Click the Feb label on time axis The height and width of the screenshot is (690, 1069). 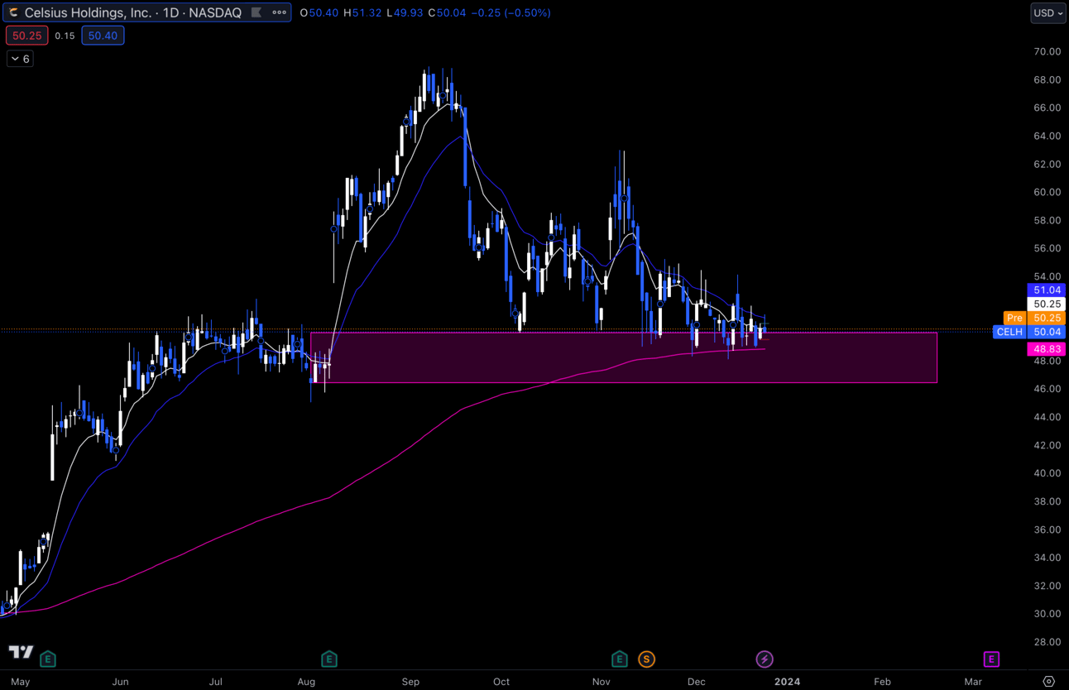tap(882, 682)
